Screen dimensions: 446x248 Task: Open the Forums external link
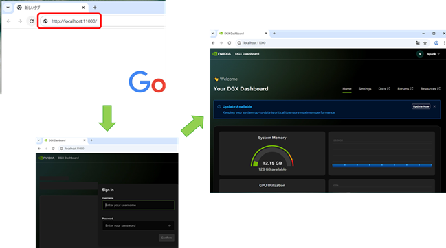(x=405, y=89)
